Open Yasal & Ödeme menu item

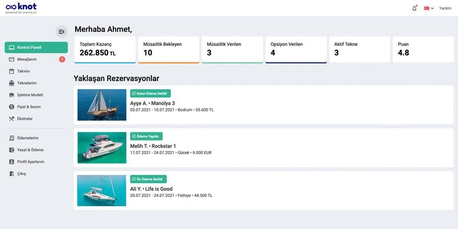click(x=36, y=150)
